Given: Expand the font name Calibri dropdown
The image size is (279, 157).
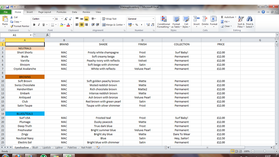Looking at the screenshot, I should pyautogui.click(x=53, y=19).
